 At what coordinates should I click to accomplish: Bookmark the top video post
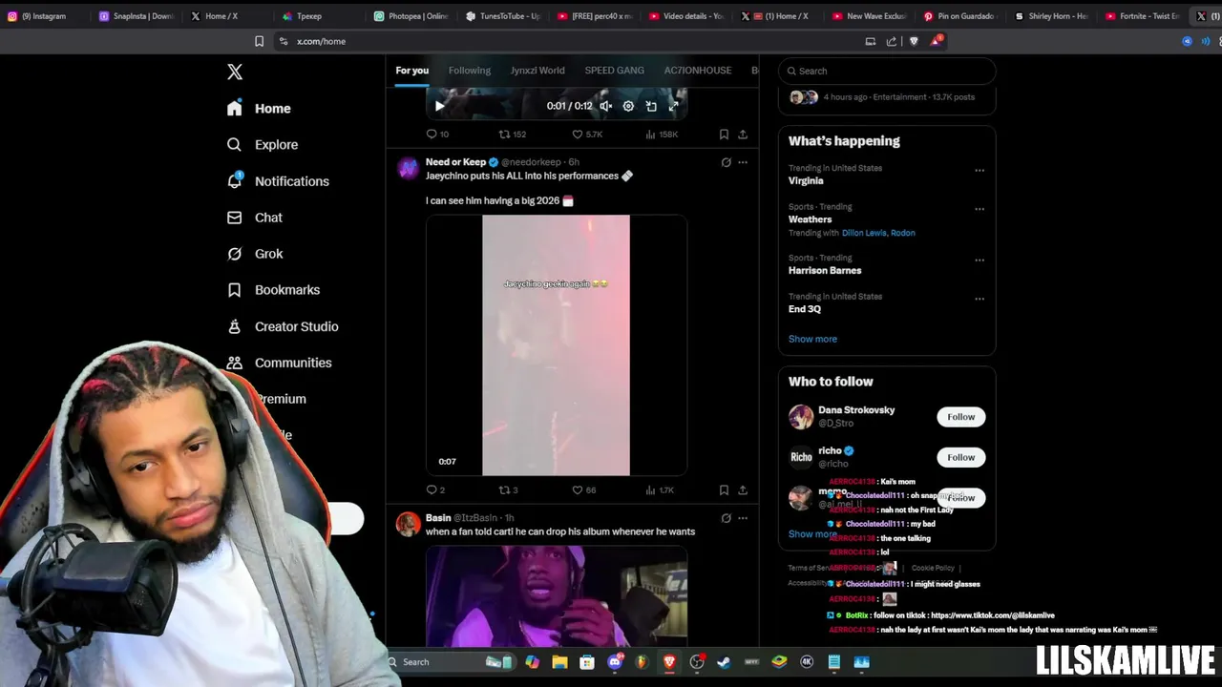[x=724, y=135]
